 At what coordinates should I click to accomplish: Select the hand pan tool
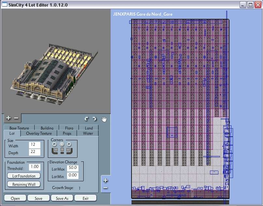tap(104, 119)
